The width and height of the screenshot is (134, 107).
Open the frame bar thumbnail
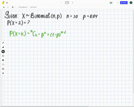67,3
